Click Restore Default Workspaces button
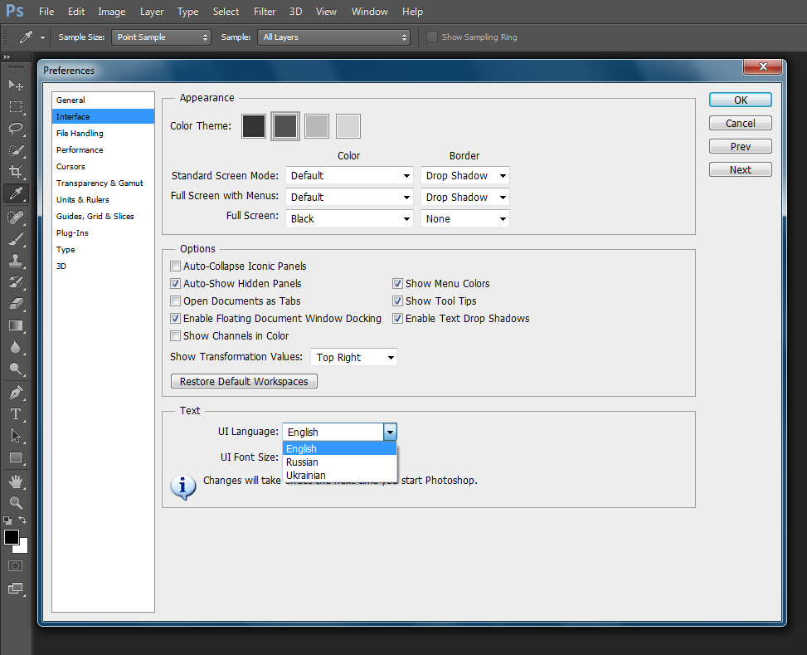Viewport: 807px width, 655px height. click(x=244, y=382)
